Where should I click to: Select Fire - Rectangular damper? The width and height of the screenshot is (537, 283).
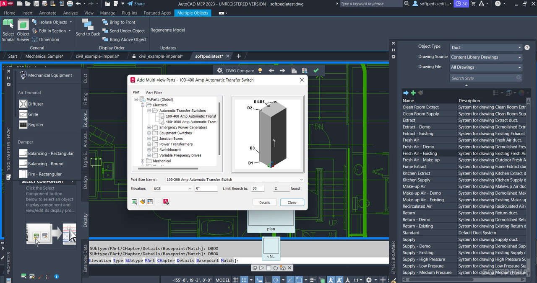click(x=41, y=174)
